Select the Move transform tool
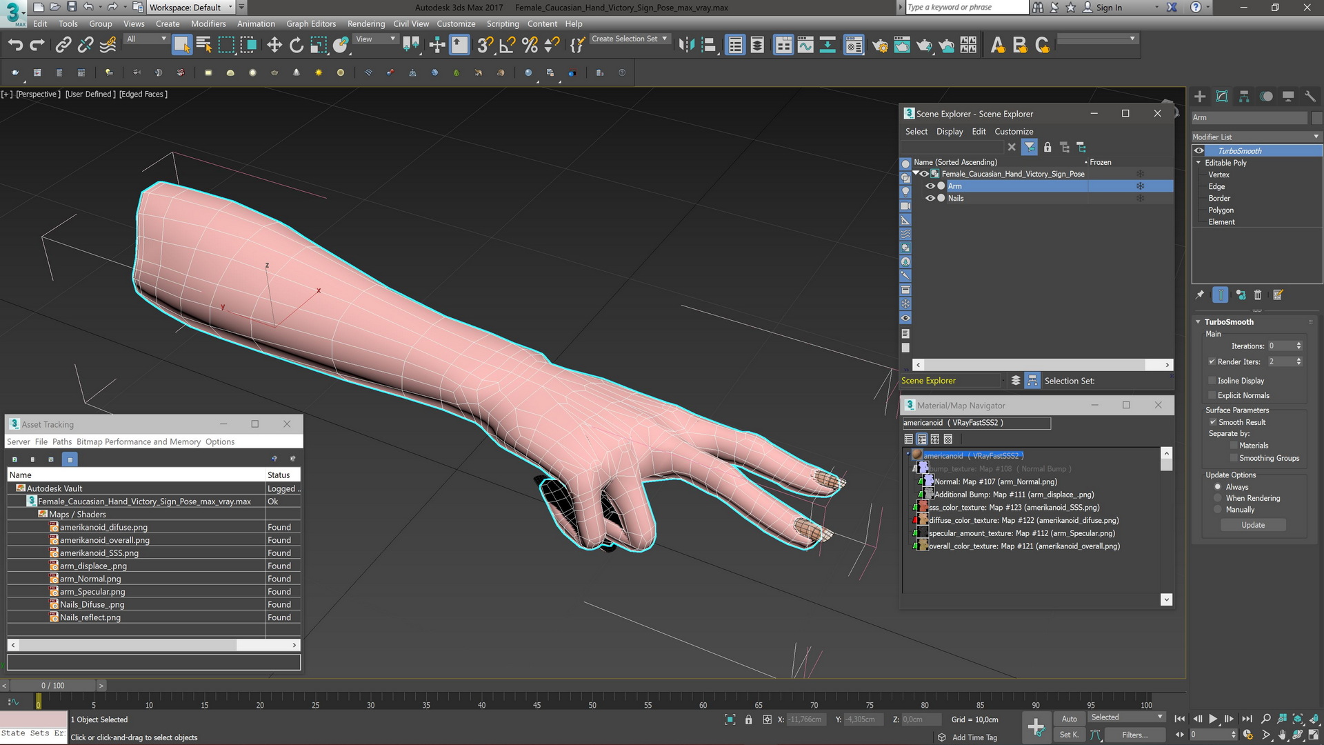The width and height of the screenshot is (1324, 745). (x=274, y=46)
